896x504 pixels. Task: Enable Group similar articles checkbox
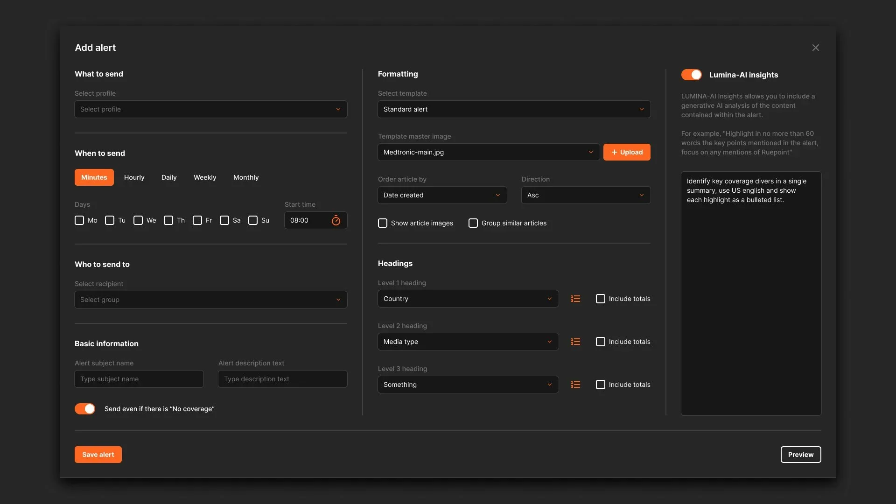pyautogui.click(x=473, y=223)
